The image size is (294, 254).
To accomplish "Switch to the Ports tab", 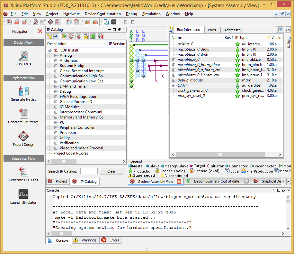I will point(212,30).
